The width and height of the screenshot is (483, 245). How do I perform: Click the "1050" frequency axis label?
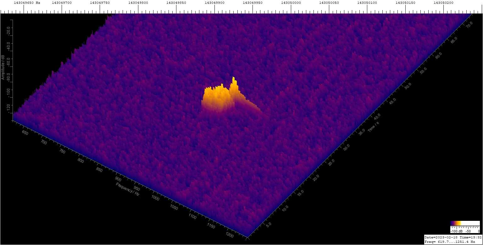coord(174,208)
